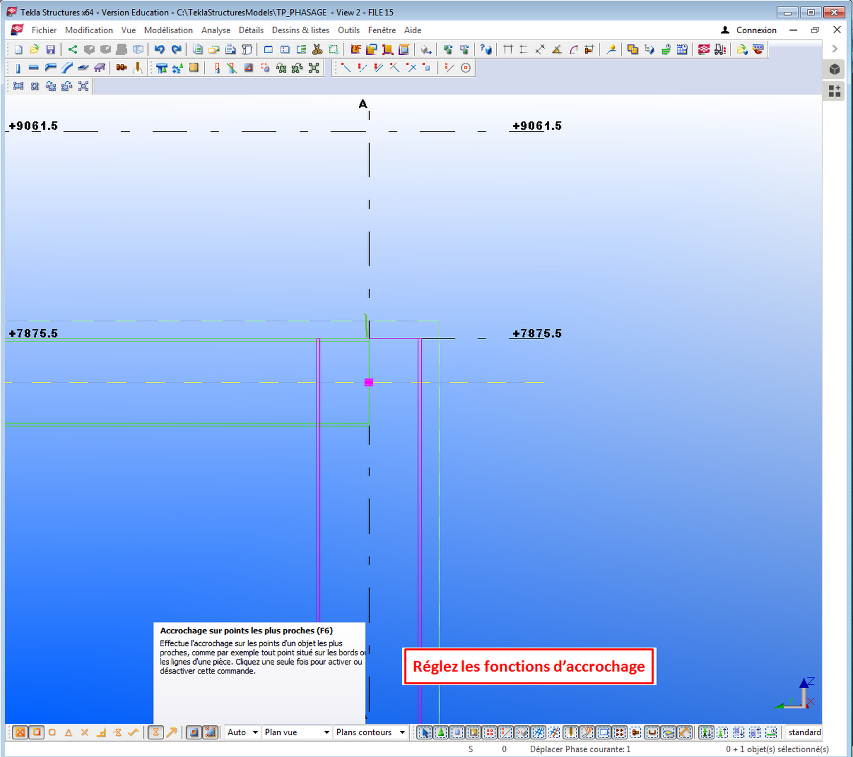Toggle the free snap orange arrow icon
853x757 pixels.
tap(171, 732)
